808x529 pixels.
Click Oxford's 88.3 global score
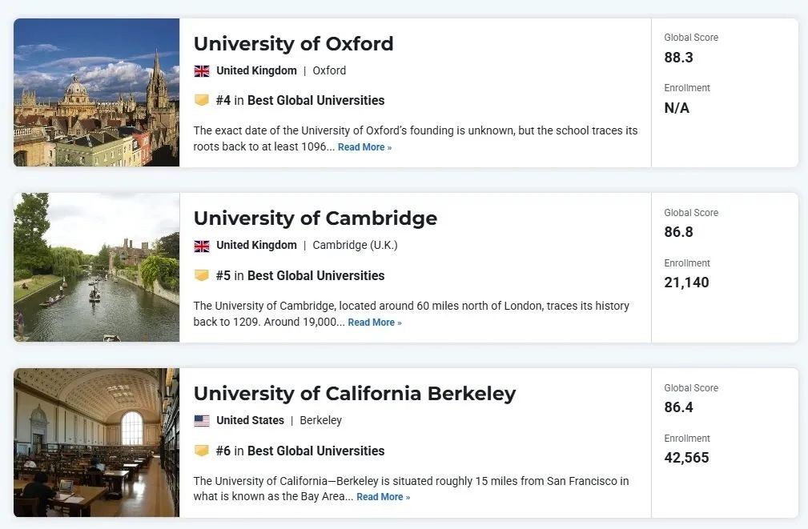(678, 57)
